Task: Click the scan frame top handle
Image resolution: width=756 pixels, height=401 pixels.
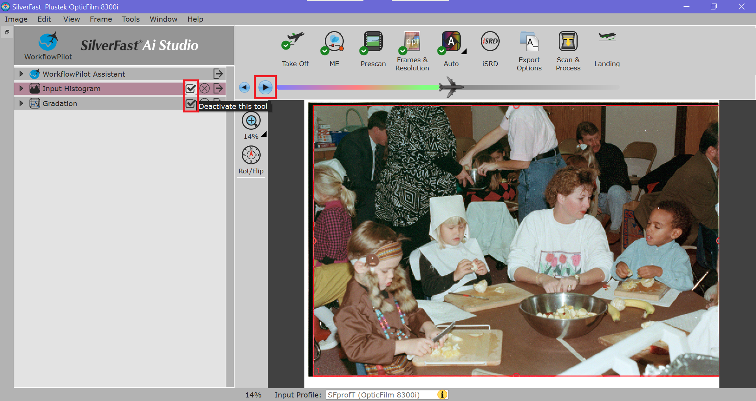Action: [516, 106]
